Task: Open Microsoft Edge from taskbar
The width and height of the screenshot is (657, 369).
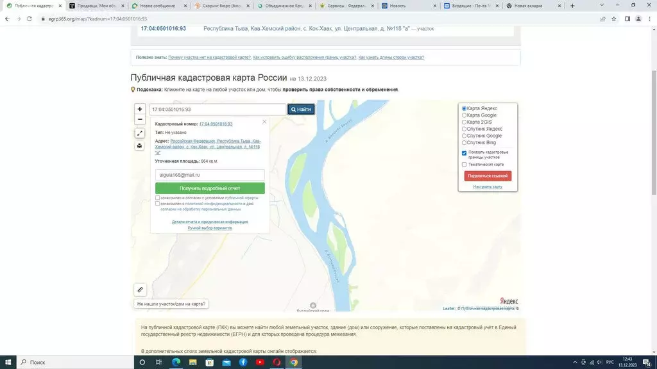Action: tap(176, 363)
